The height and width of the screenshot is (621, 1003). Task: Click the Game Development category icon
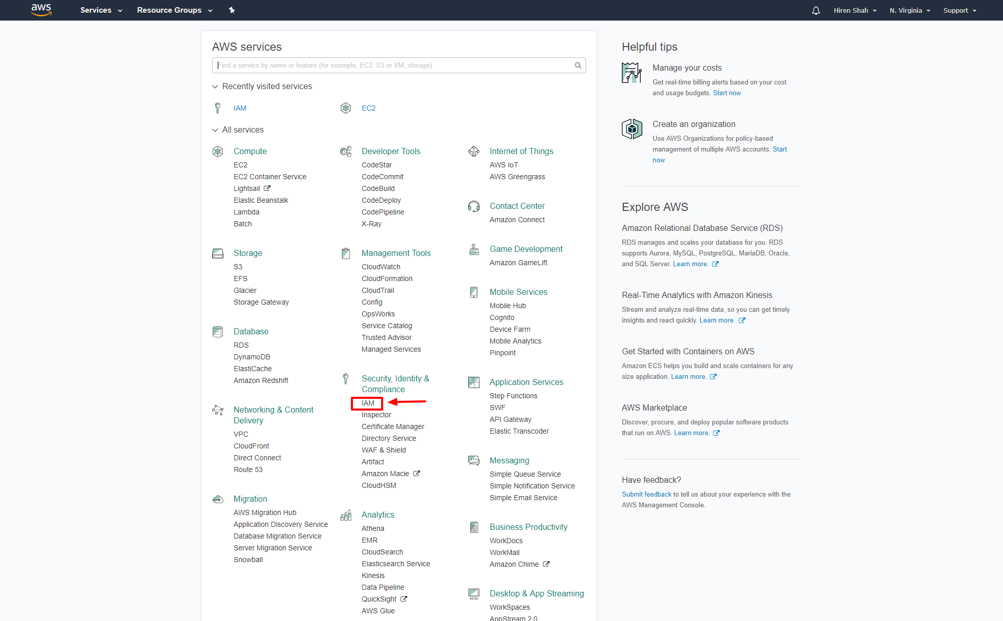[x=474, y=249]
